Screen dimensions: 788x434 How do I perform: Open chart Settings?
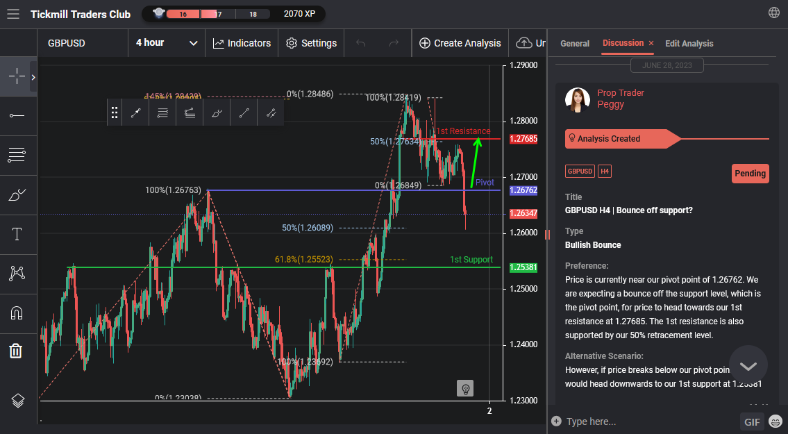point(311,43)
